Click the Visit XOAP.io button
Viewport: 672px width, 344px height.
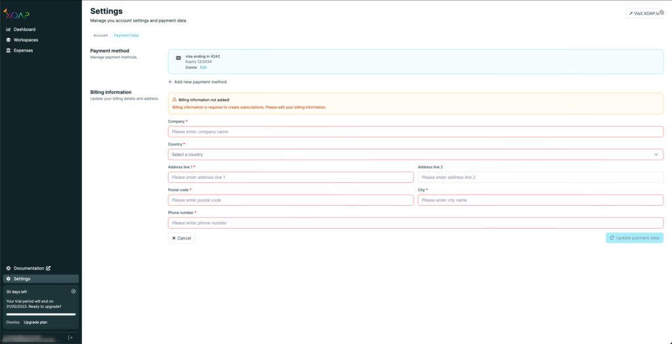click(644, 13)
